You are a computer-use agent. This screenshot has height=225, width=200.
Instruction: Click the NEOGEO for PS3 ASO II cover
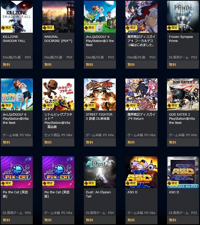(x=183, y=172)
